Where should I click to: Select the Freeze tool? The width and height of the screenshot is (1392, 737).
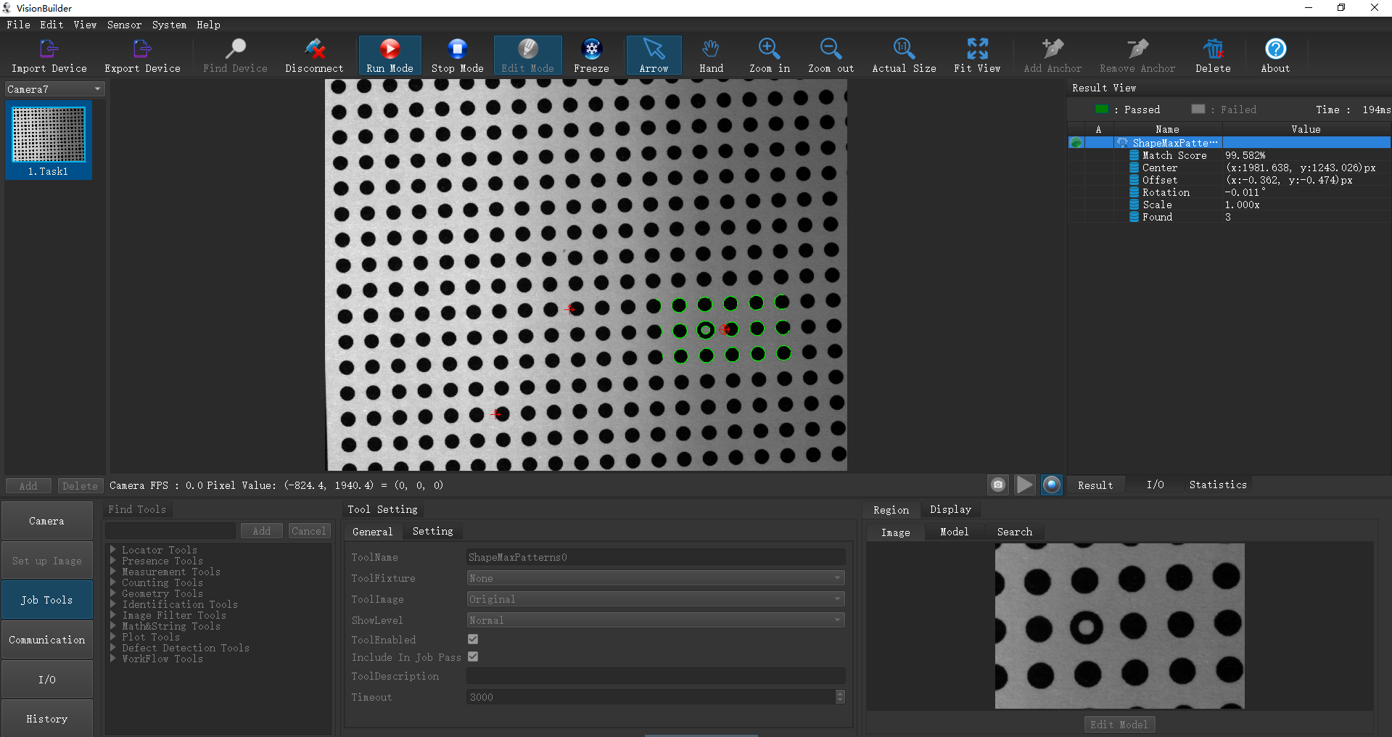(x=591, y=49)
